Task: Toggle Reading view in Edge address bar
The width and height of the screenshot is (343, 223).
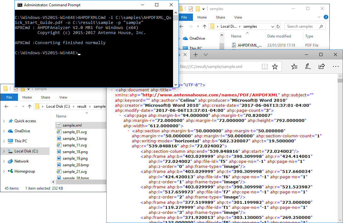Action: tap(265, 66)
